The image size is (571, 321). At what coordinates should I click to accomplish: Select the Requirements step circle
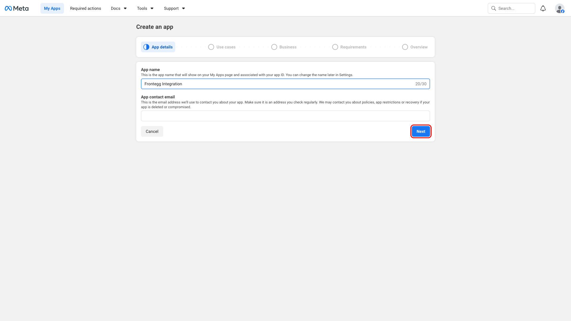(x=335, y=47)
